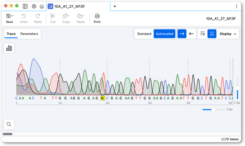Screen dimensions: 245x146
Task: Select the highlighted N base call
Action: [x=102, y=98]
